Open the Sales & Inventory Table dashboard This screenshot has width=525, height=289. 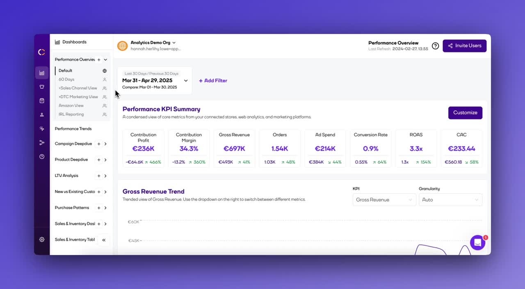[x=75, y=240]
